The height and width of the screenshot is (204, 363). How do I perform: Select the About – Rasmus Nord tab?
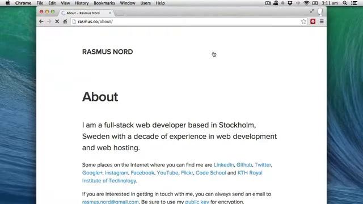coord(86,13)
